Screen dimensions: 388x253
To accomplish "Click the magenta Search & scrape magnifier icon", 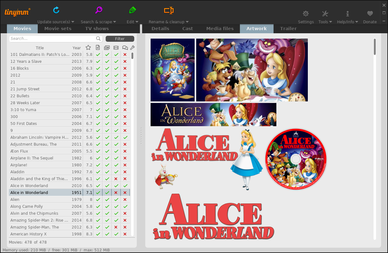I will click(x=99, y=10).
